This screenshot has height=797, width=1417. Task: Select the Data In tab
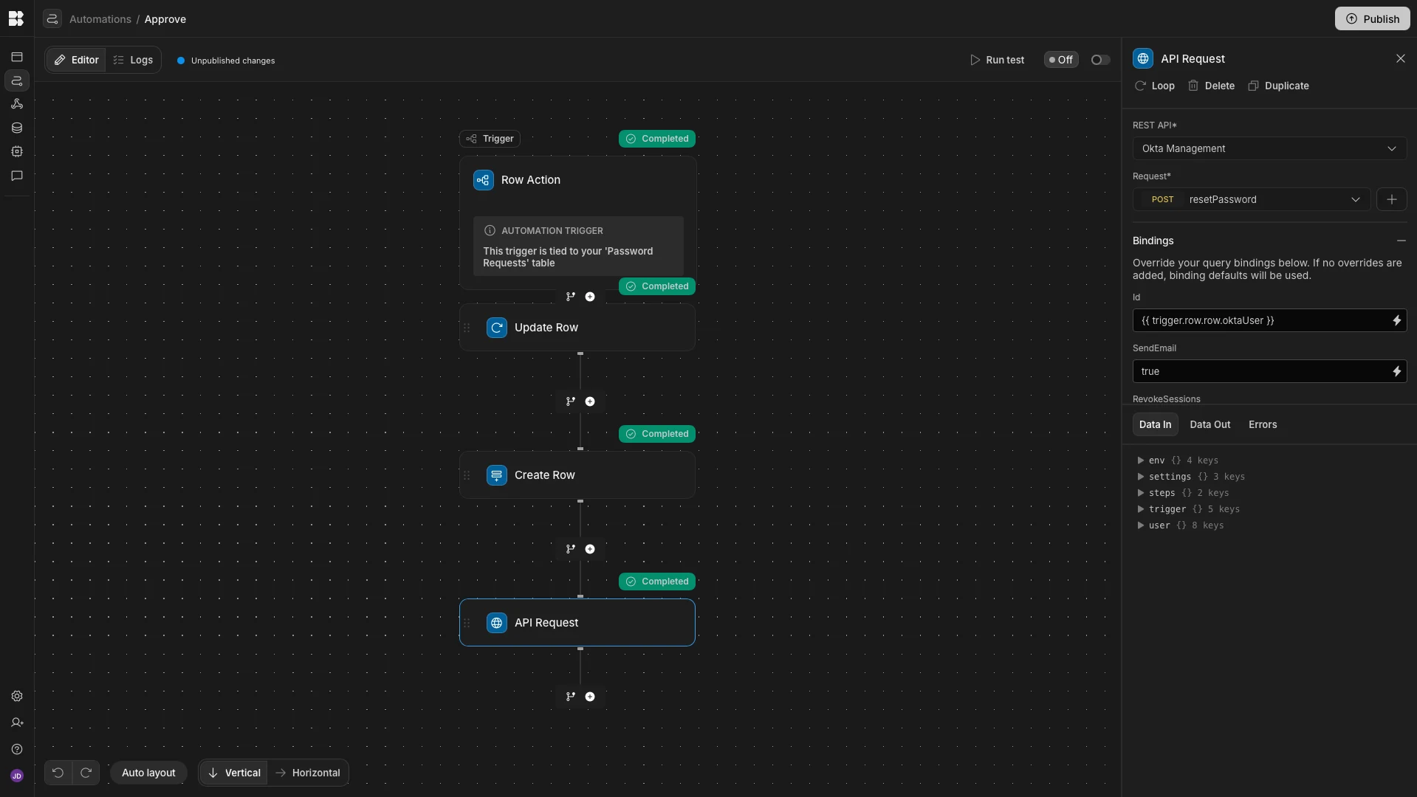tap(1155, 424)
